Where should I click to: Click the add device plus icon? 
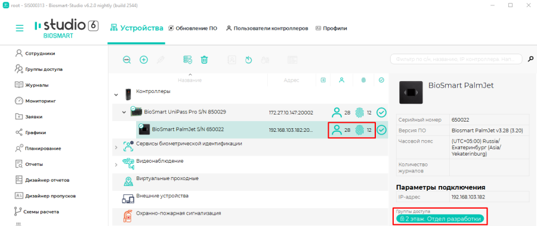(x=144, y=60)
